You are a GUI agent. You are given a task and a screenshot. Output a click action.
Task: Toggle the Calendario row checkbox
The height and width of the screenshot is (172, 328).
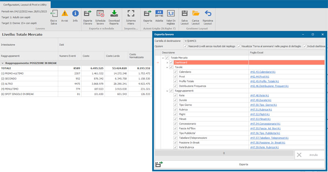pos(175,72)
